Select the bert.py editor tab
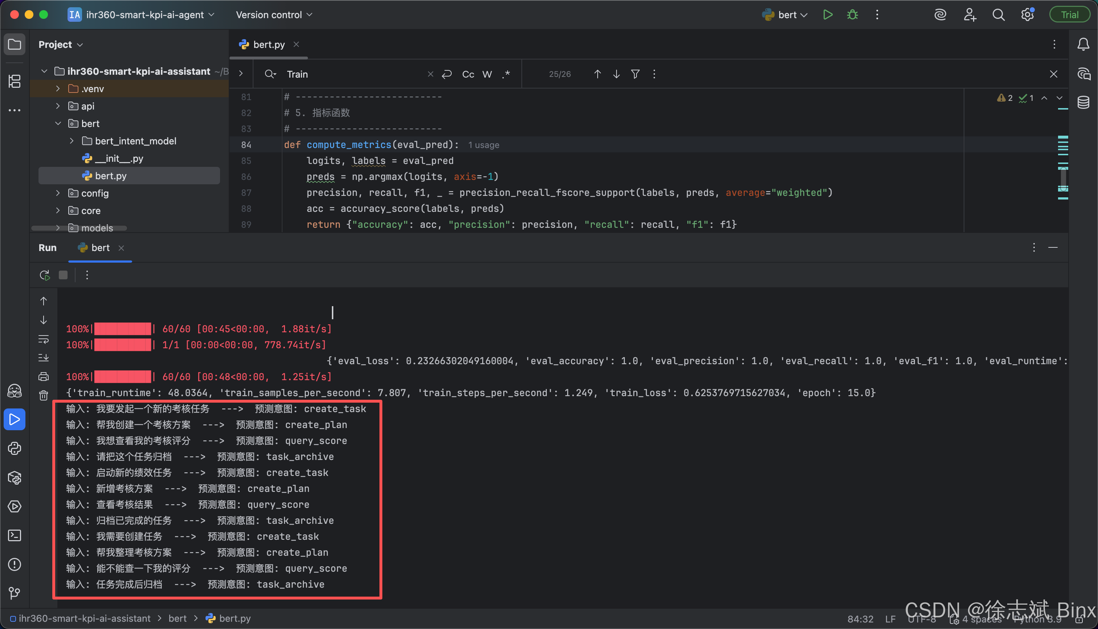1098x629 pixels. point(268,45)
